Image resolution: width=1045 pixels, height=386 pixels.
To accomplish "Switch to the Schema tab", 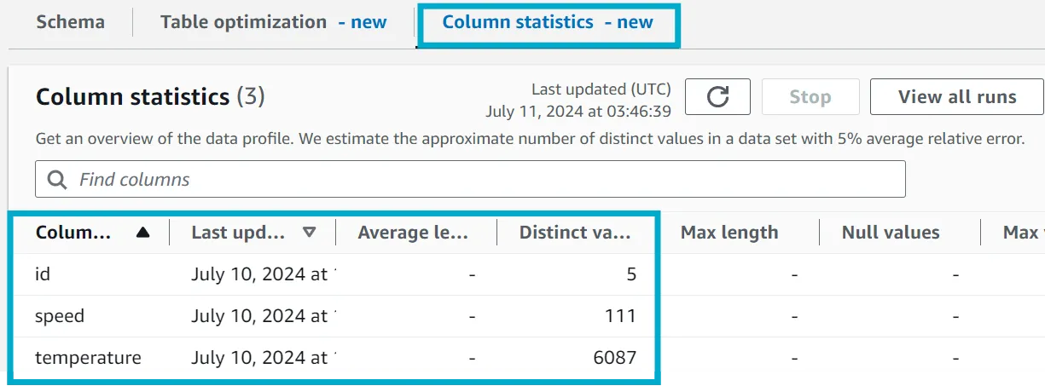I will point(70,22).
